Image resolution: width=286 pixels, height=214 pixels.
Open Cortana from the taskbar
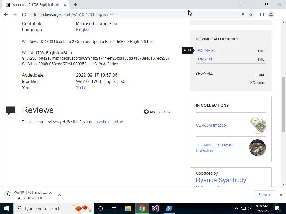point(101,208)
